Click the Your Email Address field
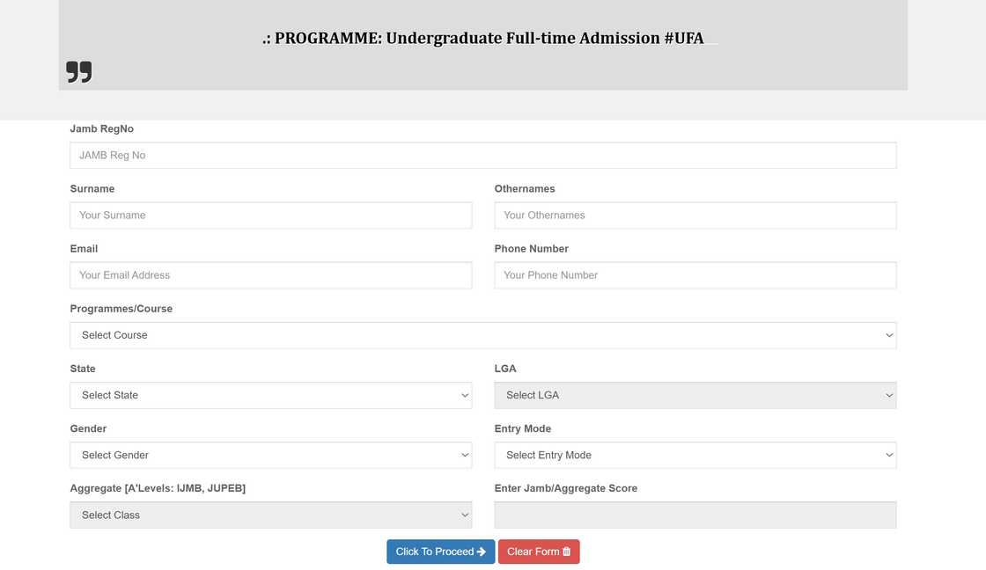Image resolution: width=986 pixels, height=570 pixels. [x=270, y=274]
